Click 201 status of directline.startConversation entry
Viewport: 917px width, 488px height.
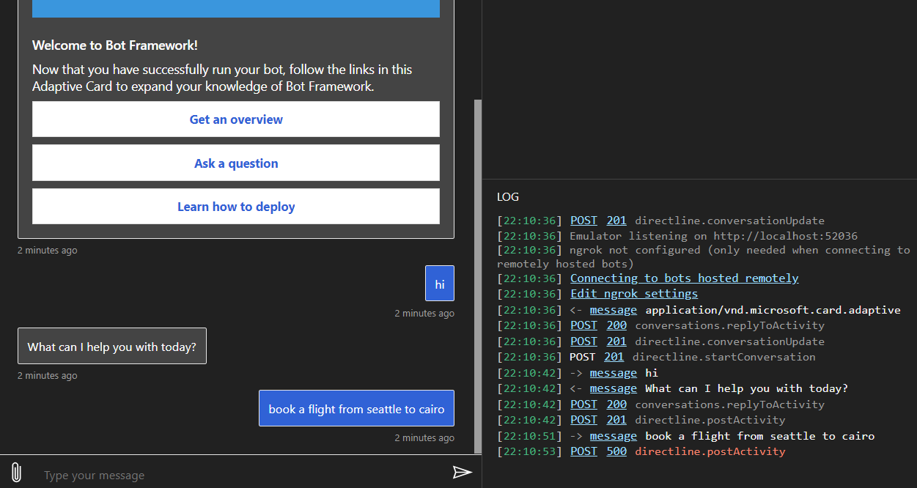pyautogui.click(x=614, y=357)
